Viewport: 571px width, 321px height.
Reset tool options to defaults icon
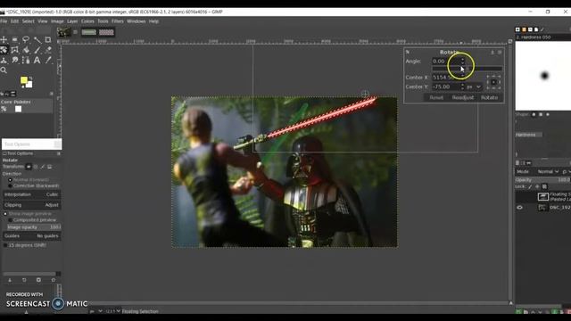pyautogui.click(x=54, y=280)
